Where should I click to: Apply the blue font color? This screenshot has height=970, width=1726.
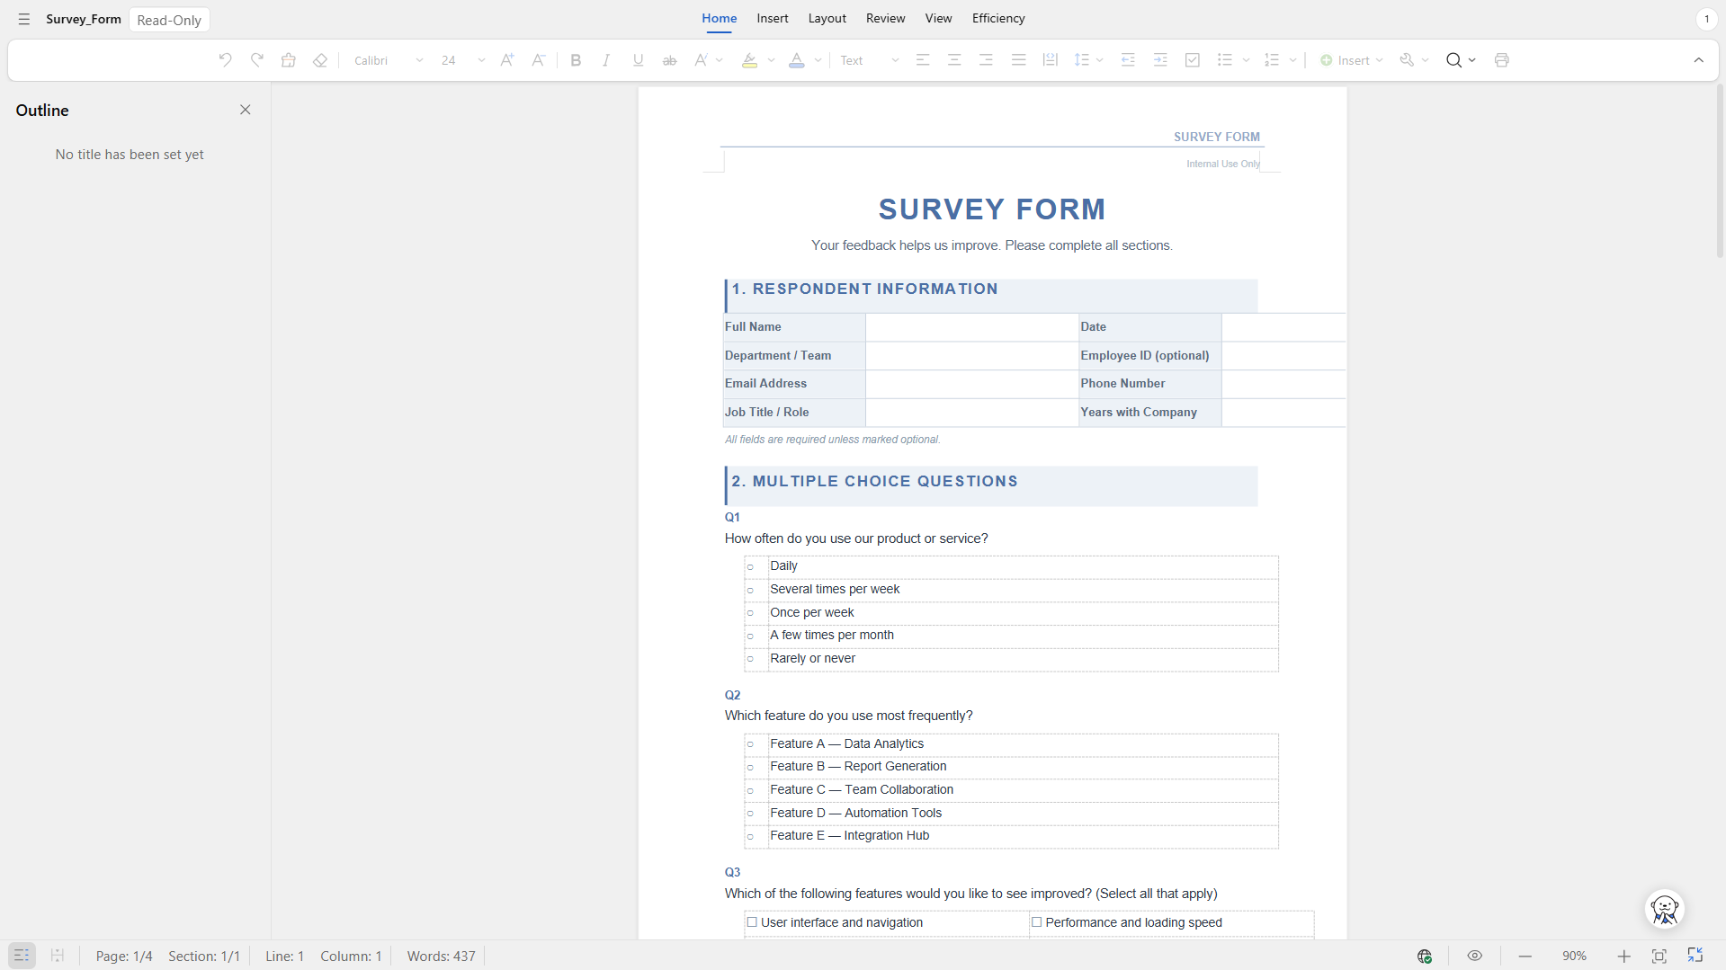(x=797, y=60)
